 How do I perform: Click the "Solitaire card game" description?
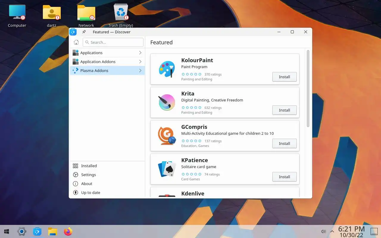[x=199, y=167]
